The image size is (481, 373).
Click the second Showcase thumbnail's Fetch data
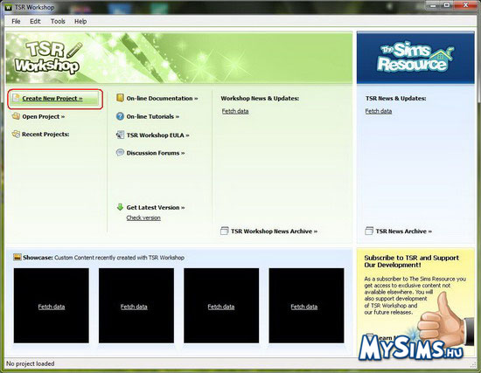tap(134, 307)
